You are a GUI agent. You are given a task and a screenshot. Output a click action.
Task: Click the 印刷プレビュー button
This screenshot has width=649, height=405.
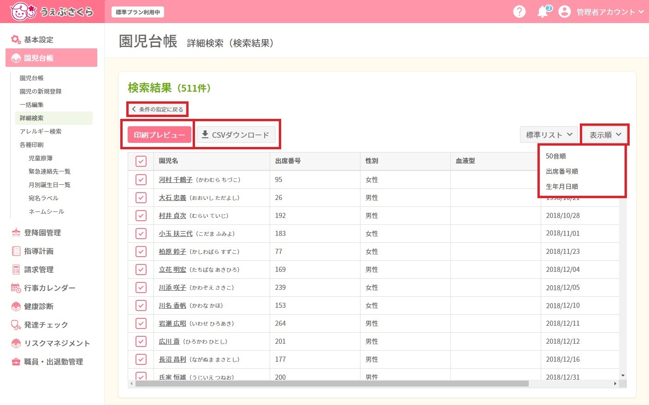point(159,135)
